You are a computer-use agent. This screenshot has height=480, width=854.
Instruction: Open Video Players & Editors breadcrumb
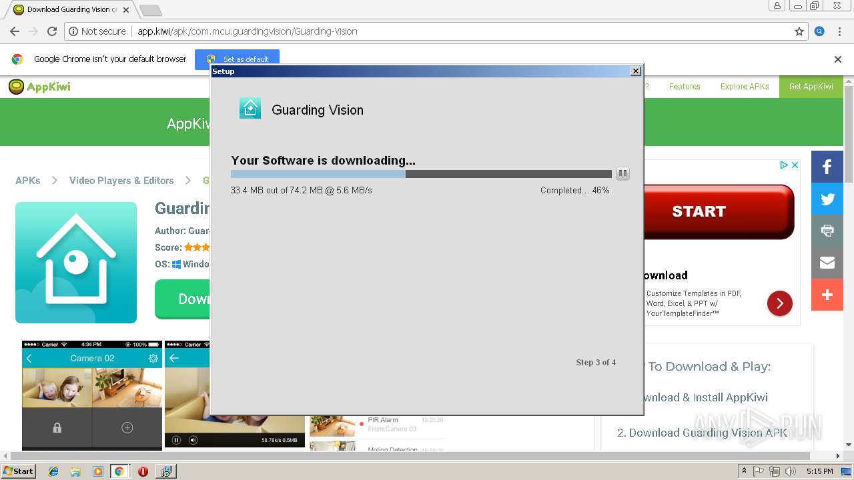click(x=121, y=181)
